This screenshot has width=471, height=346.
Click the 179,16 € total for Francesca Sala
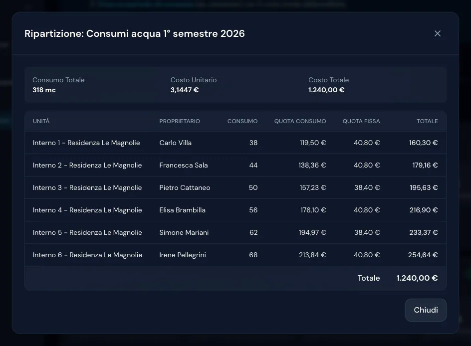[x=425, y=166]
